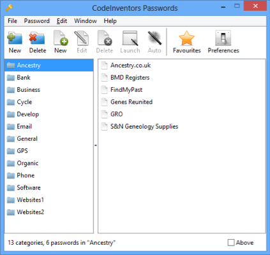Select the Ancestry.co.uk password entry text
The image size is (270, 255).
130,65
